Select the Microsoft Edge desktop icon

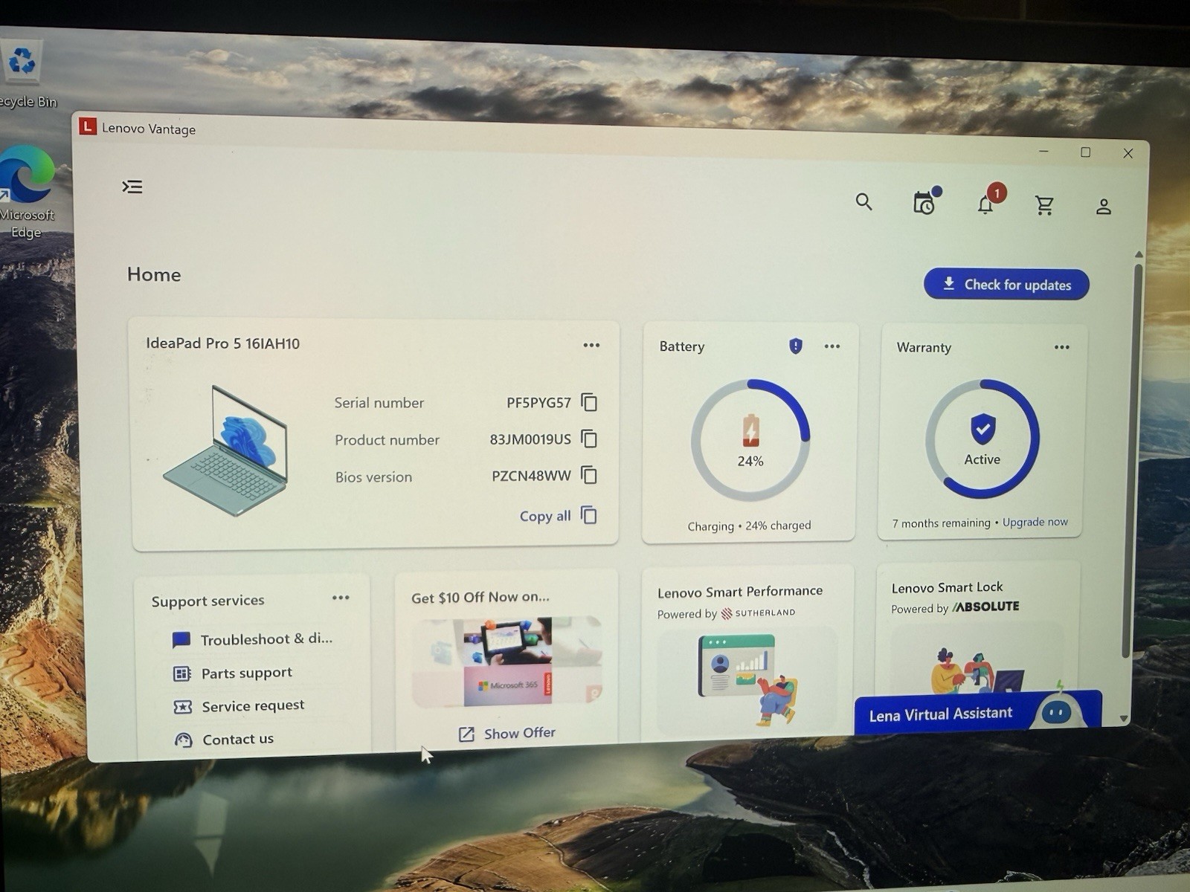coord(27,193)
